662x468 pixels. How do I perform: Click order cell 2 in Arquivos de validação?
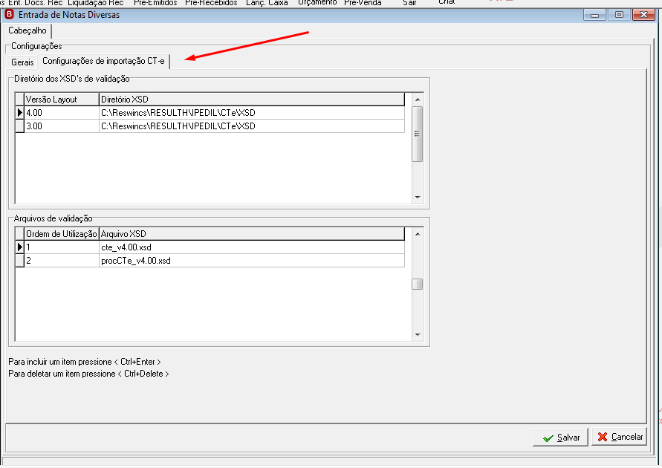[x=62, y=261]
